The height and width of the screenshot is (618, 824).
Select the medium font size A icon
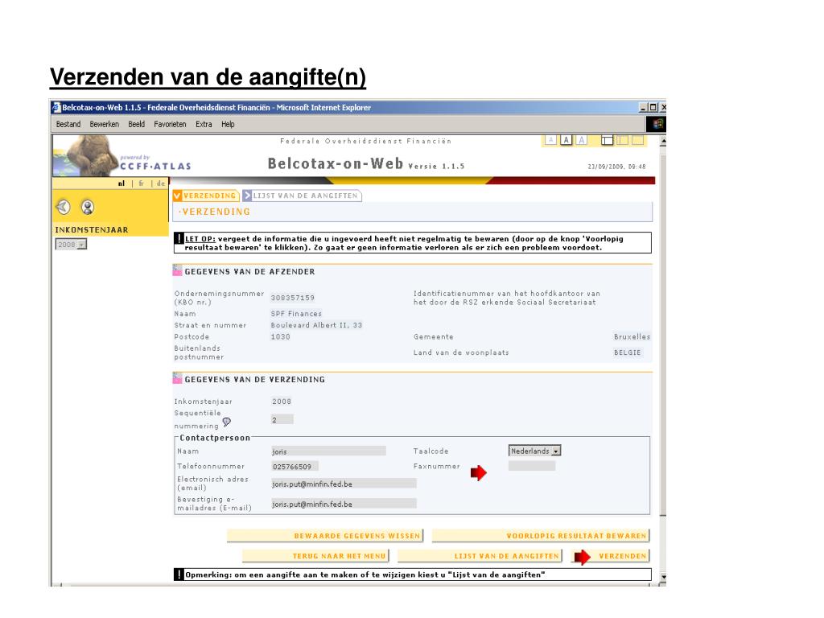(566, 140)
